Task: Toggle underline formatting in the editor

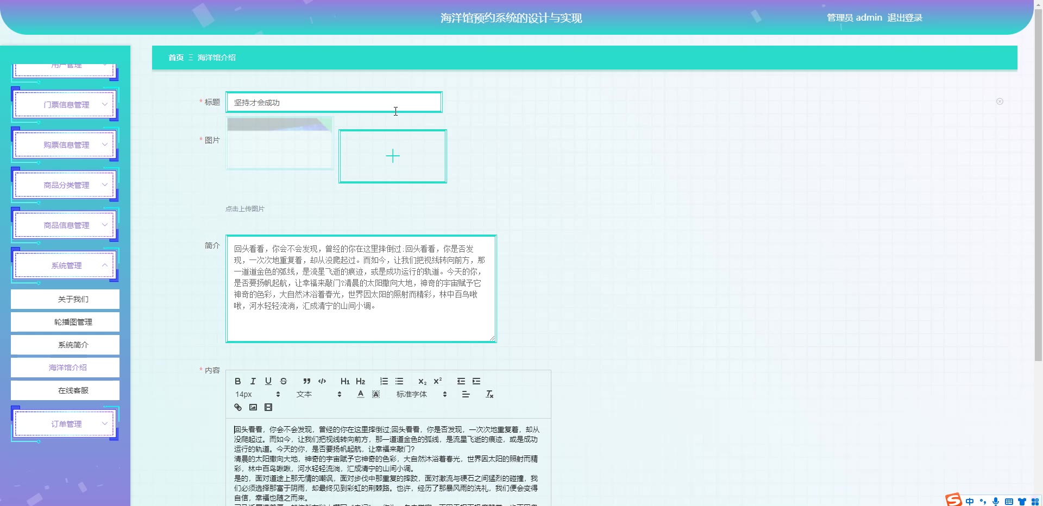Action: pos(268,381)
